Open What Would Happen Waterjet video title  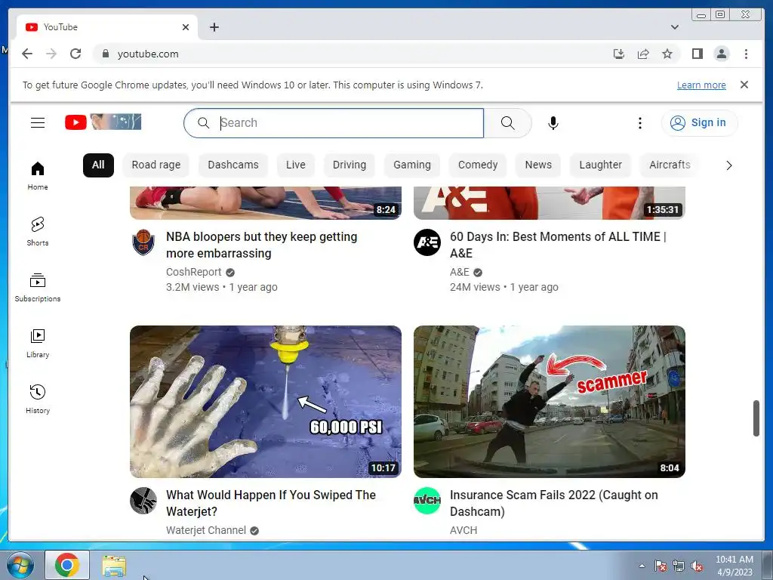(x=271, y=503)
